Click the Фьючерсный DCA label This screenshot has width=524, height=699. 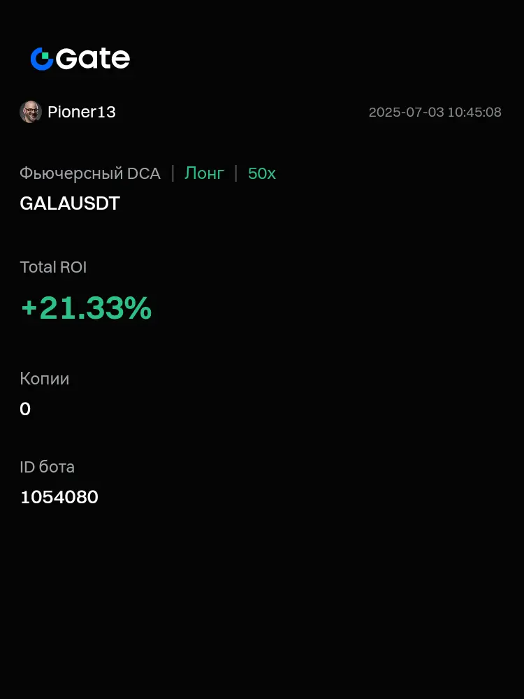point(90,173)
